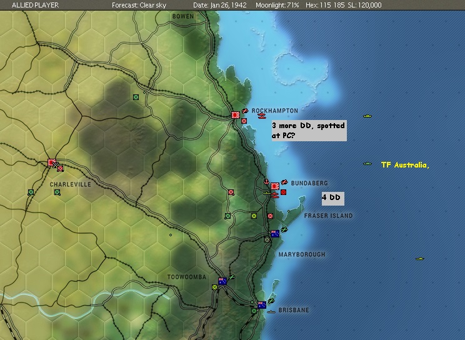The width and height of the screenshot is (465, 340).
Task: Select the Australian flag base at Toowoomba
Action: coord(222,281)
